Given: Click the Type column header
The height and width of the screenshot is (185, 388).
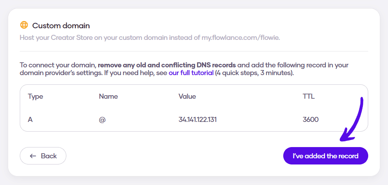Looking at the screenshot, I should coord(35,96).
